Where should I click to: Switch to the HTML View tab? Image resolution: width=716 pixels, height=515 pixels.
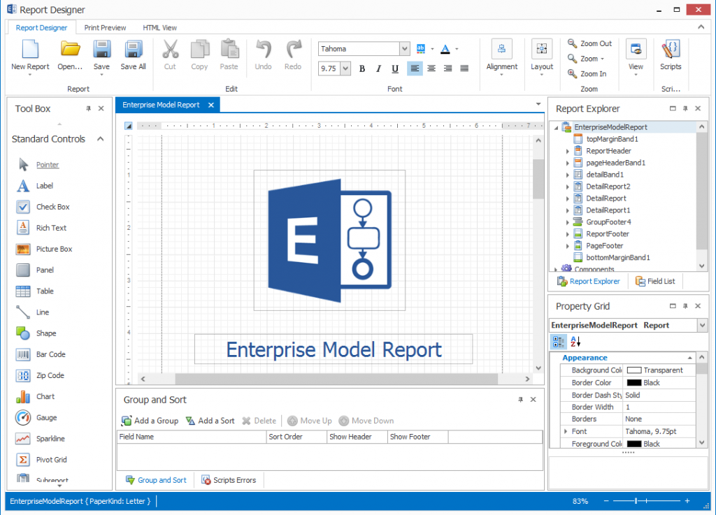tap(160, 28)
